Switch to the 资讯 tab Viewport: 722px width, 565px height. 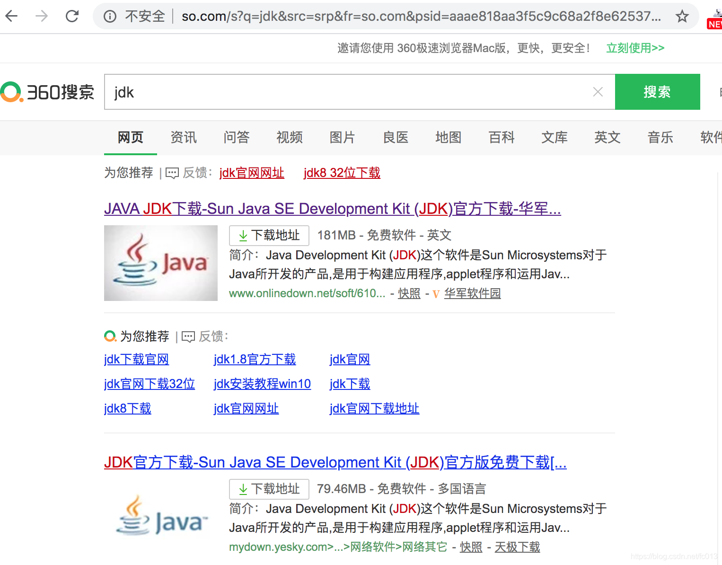click(184, 137)
